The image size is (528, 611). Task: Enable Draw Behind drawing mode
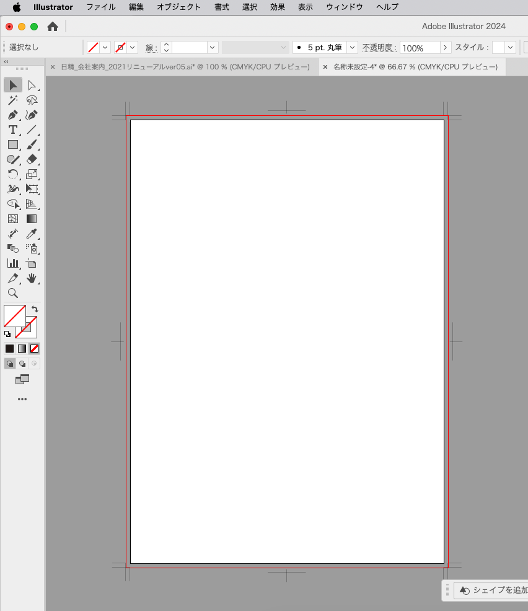point(22,364)
